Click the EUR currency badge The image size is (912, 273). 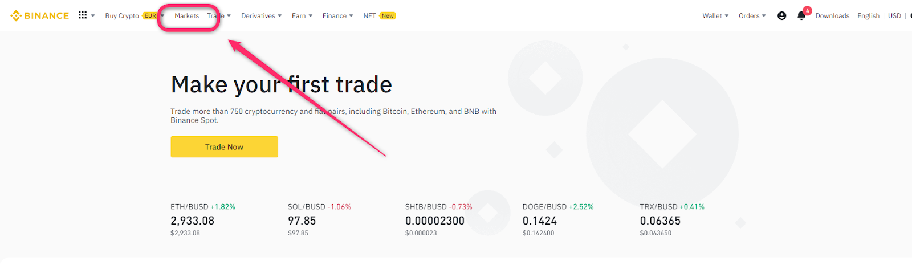tap(150, 16)
